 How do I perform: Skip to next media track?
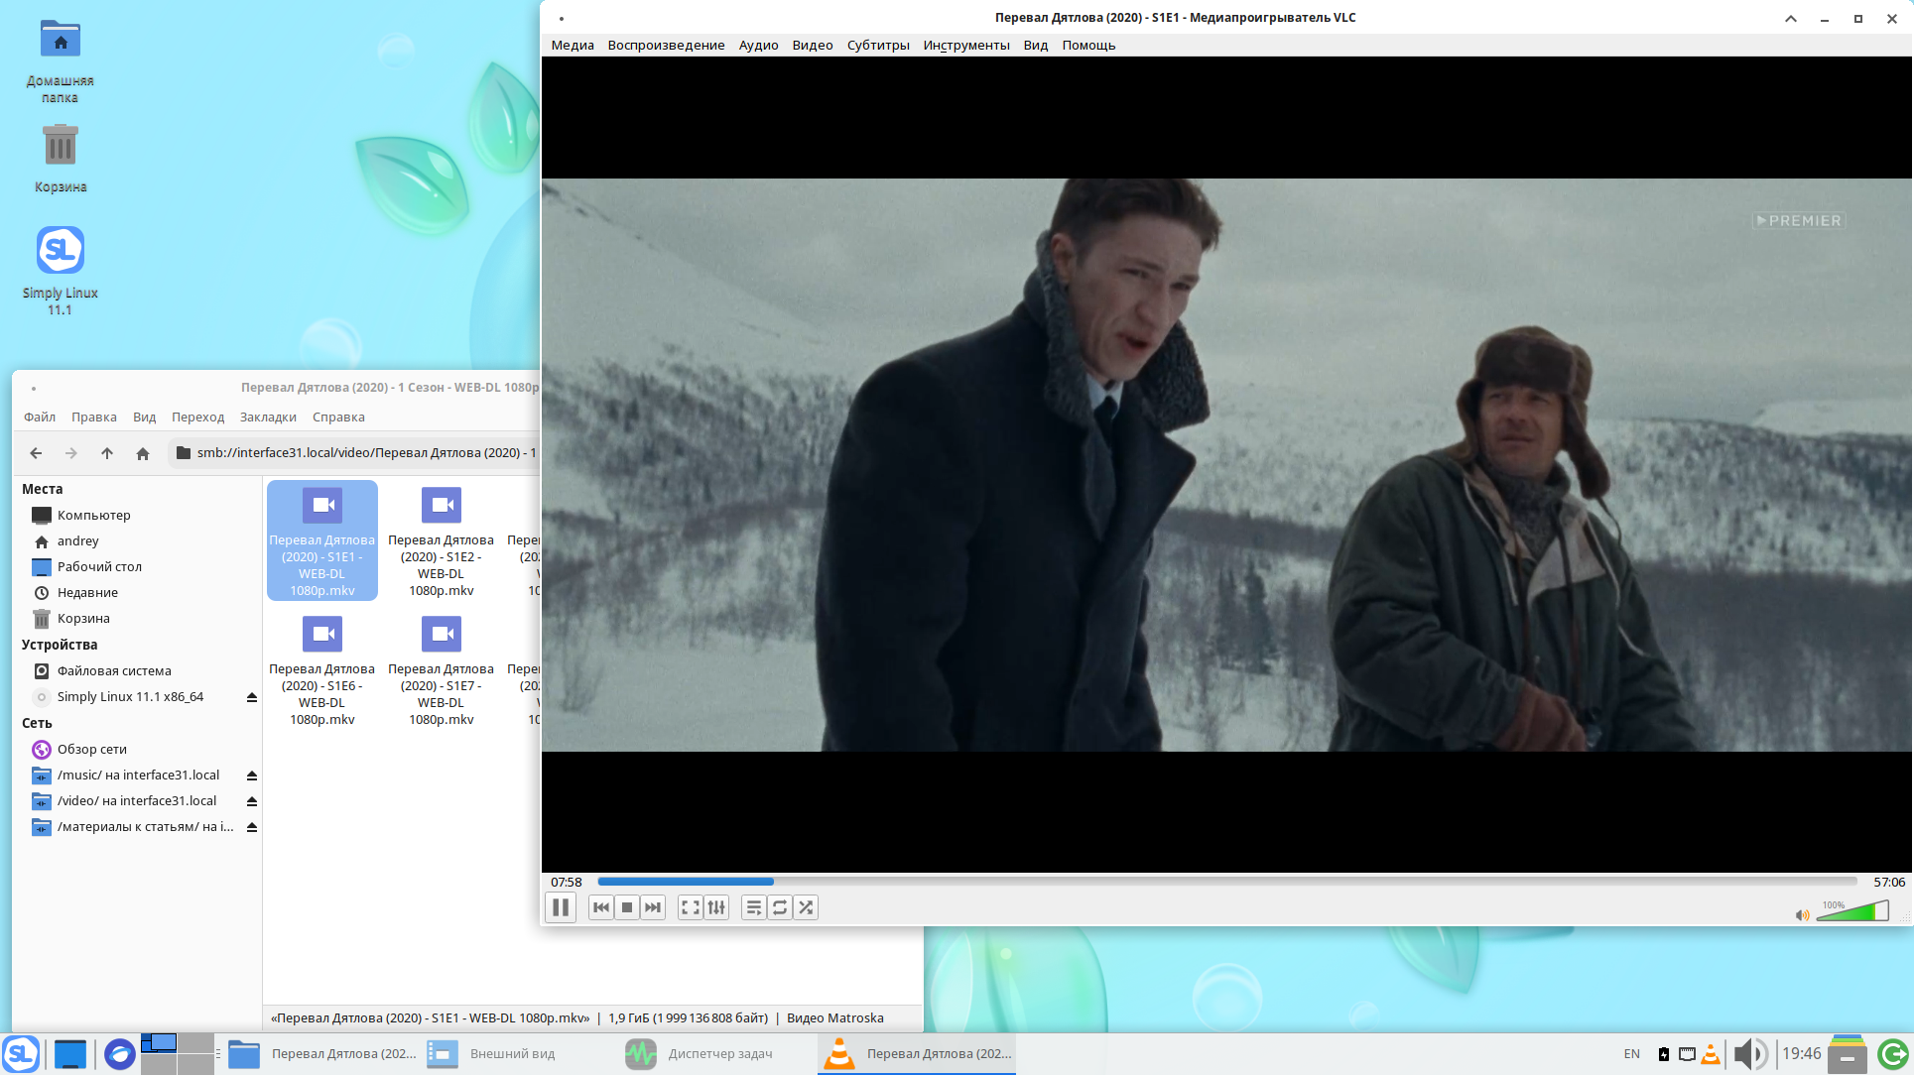point(653,907)
